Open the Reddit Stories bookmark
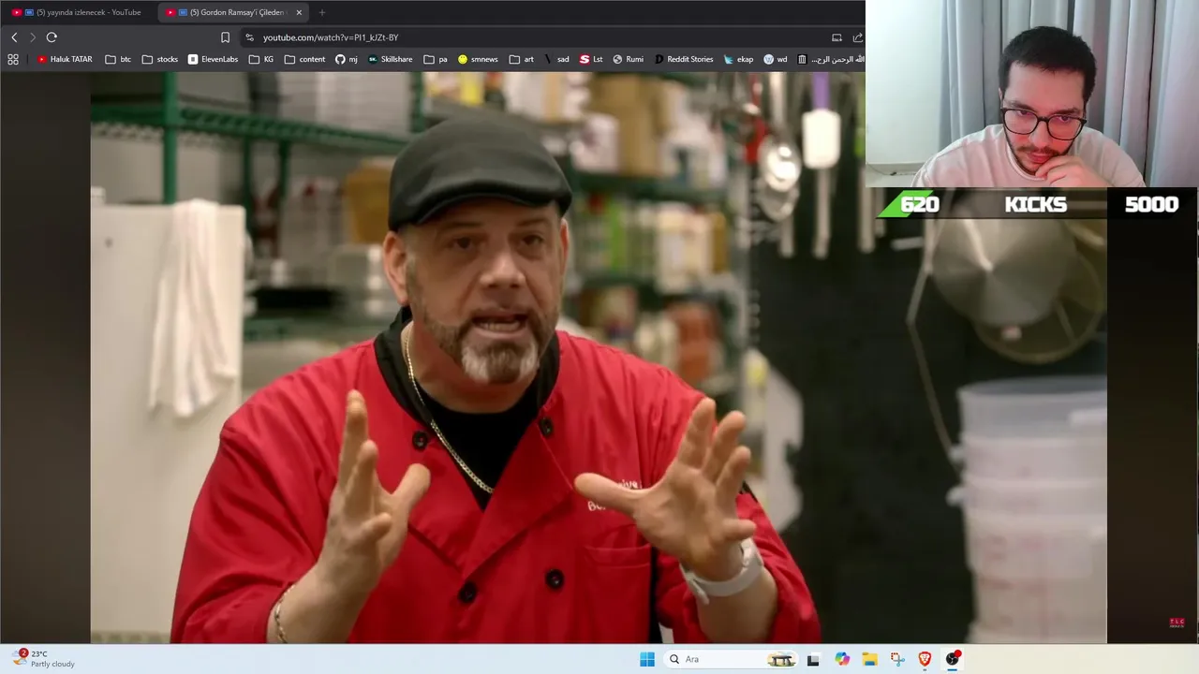This screenshot has height=674, width=1199. tap(684, 59)
